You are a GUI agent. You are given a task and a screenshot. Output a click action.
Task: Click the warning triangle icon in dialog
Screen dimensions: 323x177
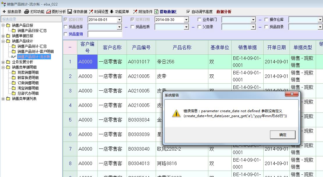click(x=176, y=113)
